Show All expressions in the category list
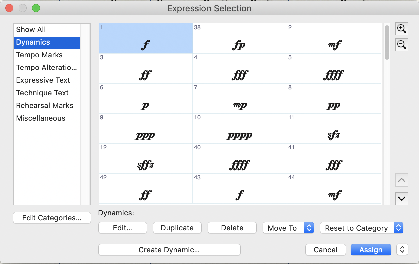 [31, 30]
